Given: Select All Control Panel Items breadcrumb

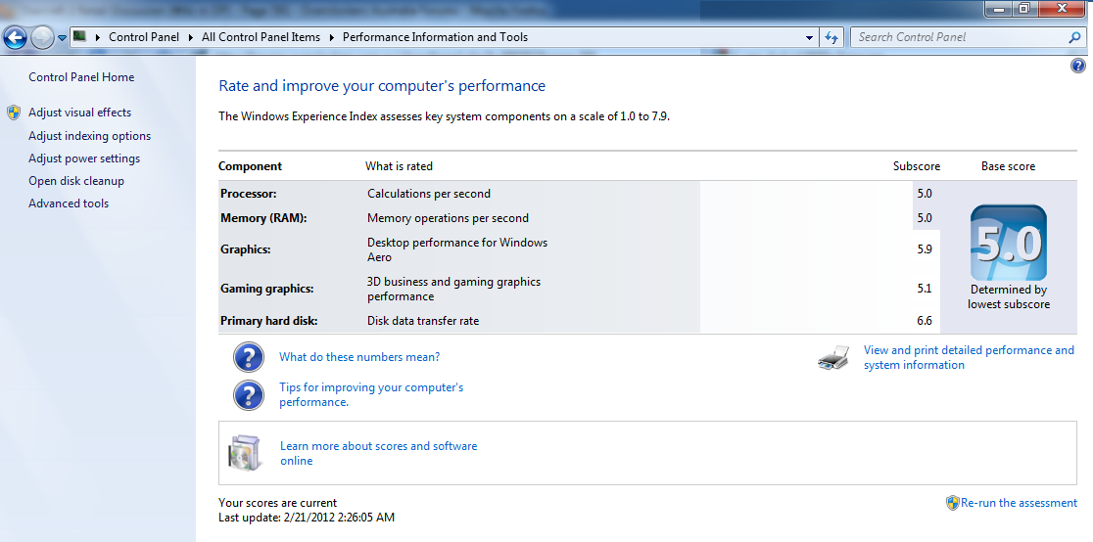Looking at the screenshot, I should [261, 37].
